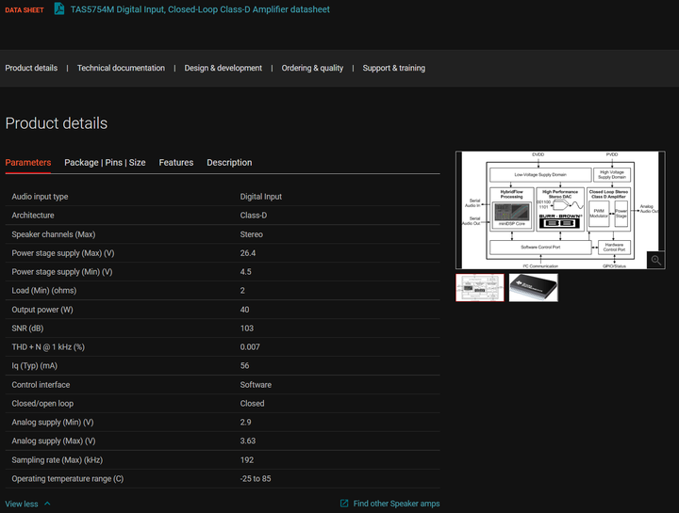Image resolution: width=679 pixels, height=513 pixels.
Task: Click the Stereo value
Action: pyautogui.click(x=251, y=234)
